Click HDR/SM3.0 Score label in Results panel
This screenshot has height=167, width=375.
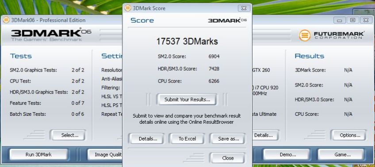[x=314, y=99]
